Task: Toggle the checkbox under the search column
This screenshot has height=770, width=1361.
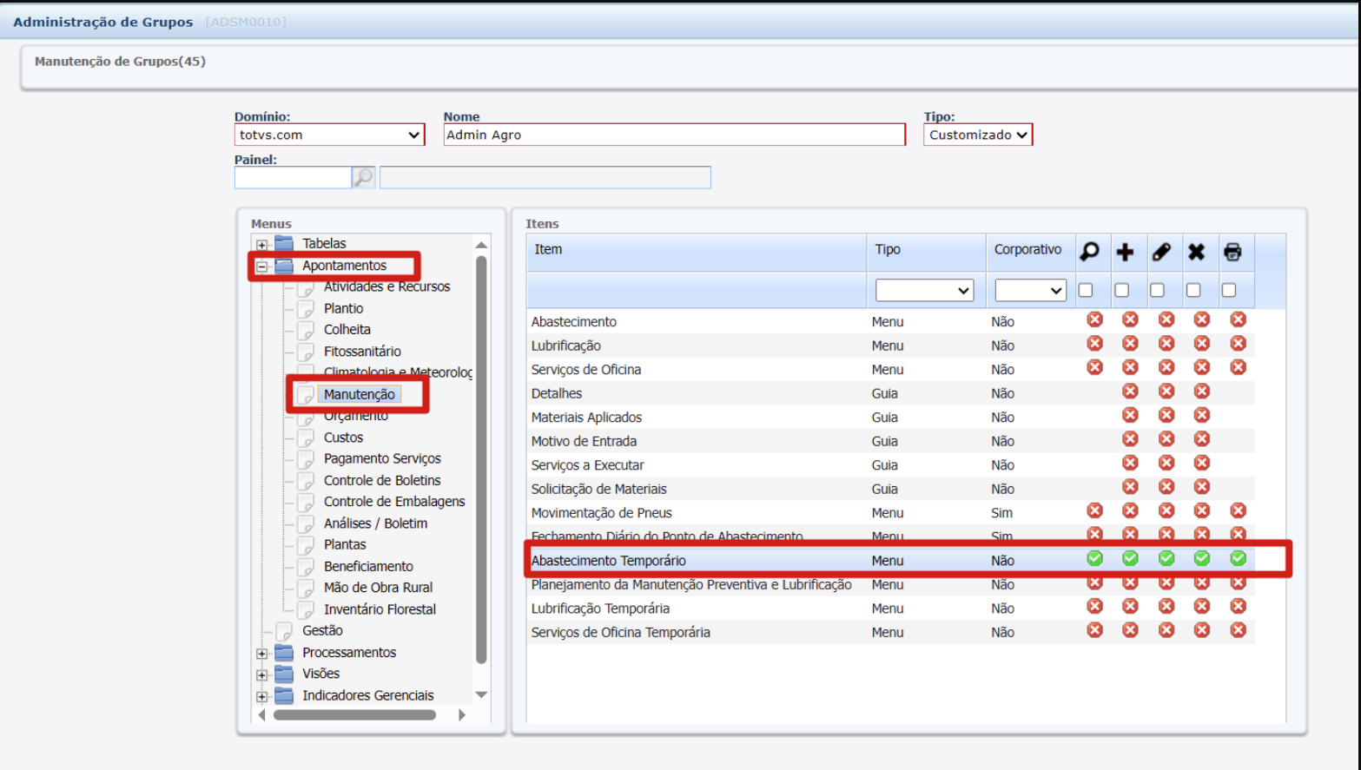Action: click(1086, 290)
